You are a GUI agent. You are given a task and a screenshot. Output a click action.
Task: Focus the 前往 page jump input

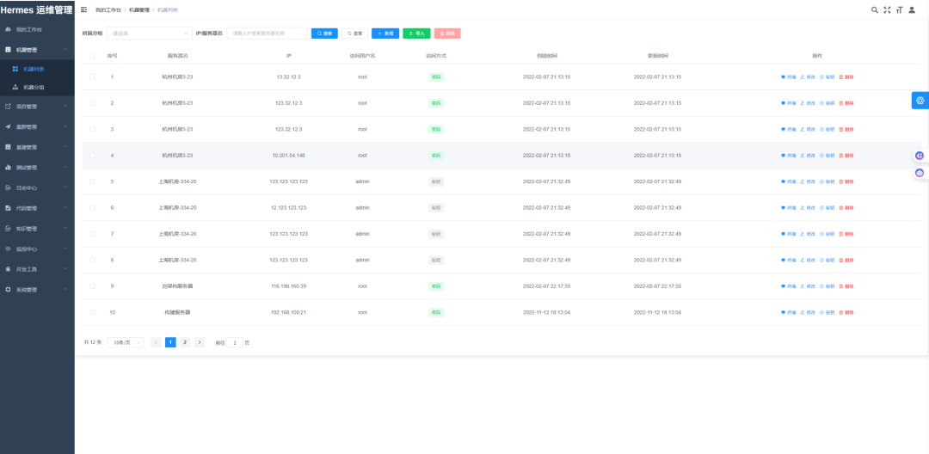click(x=235, y=342)
